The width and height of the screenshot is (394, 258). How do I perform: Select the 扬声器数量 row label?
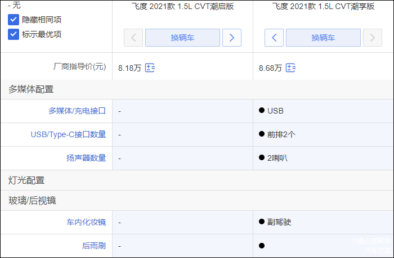click(x=86, y=158)
